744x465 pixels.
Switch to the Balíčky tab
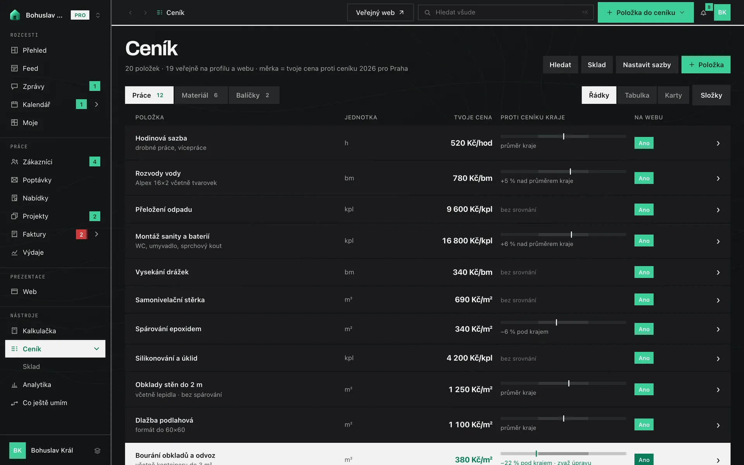254,95
